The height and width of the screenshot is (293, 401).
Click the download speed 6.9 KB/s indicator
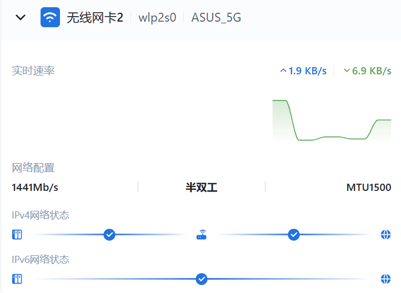coord(368,71)
